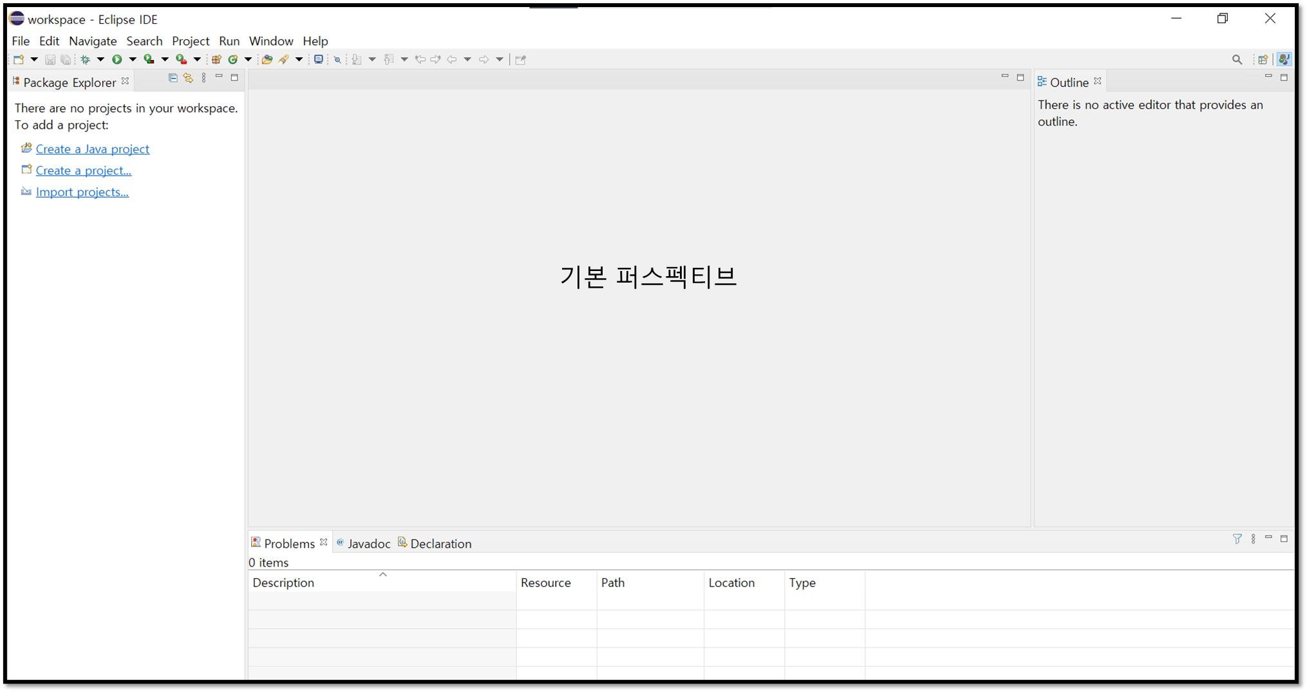
Task: Expand the Coverage dropdown arrow
Action: click(x=165, y=60)
